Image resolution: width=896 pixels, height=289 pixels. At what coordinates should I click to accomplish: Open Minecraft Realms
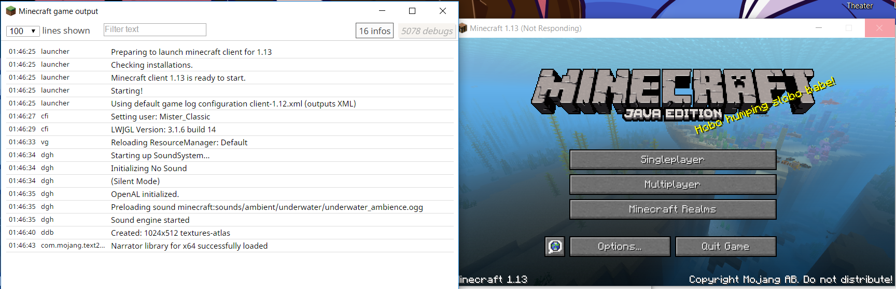pyautogui.click(x=673, y=209)
